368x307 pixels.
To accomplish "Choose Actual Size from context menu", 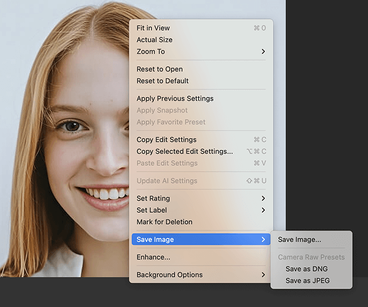I will [155, 40].
